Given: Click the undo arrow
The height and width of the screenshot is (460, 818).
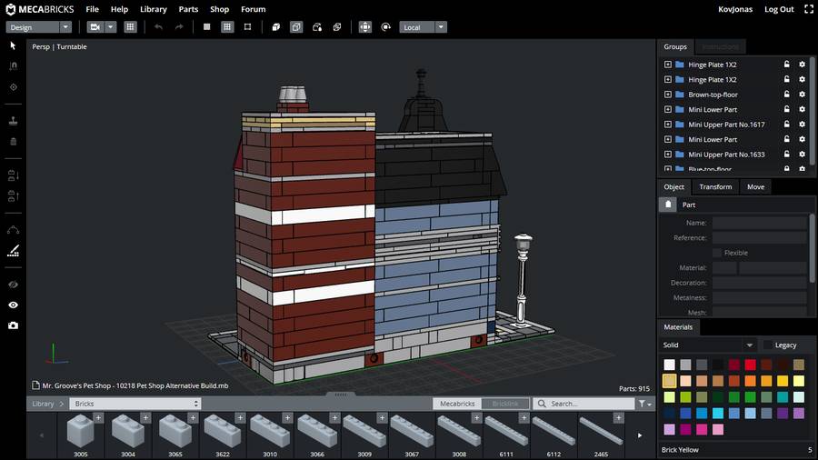Looking at the screenshot, I should 158,27.
